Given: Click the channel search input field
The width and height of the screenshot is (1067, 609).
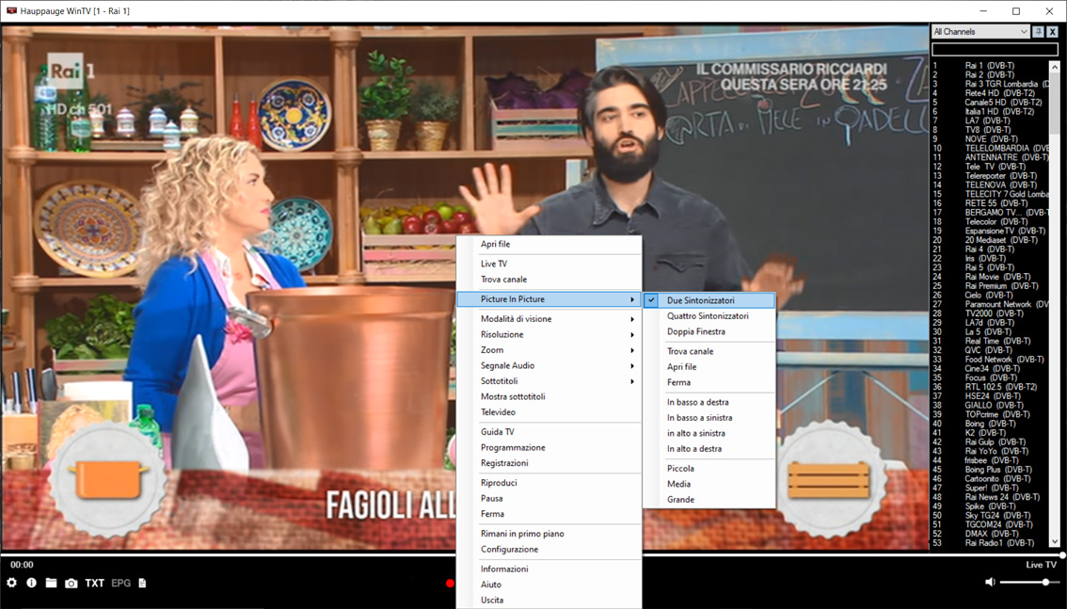Looking at the screenshot, I should [x=995, y=49].
